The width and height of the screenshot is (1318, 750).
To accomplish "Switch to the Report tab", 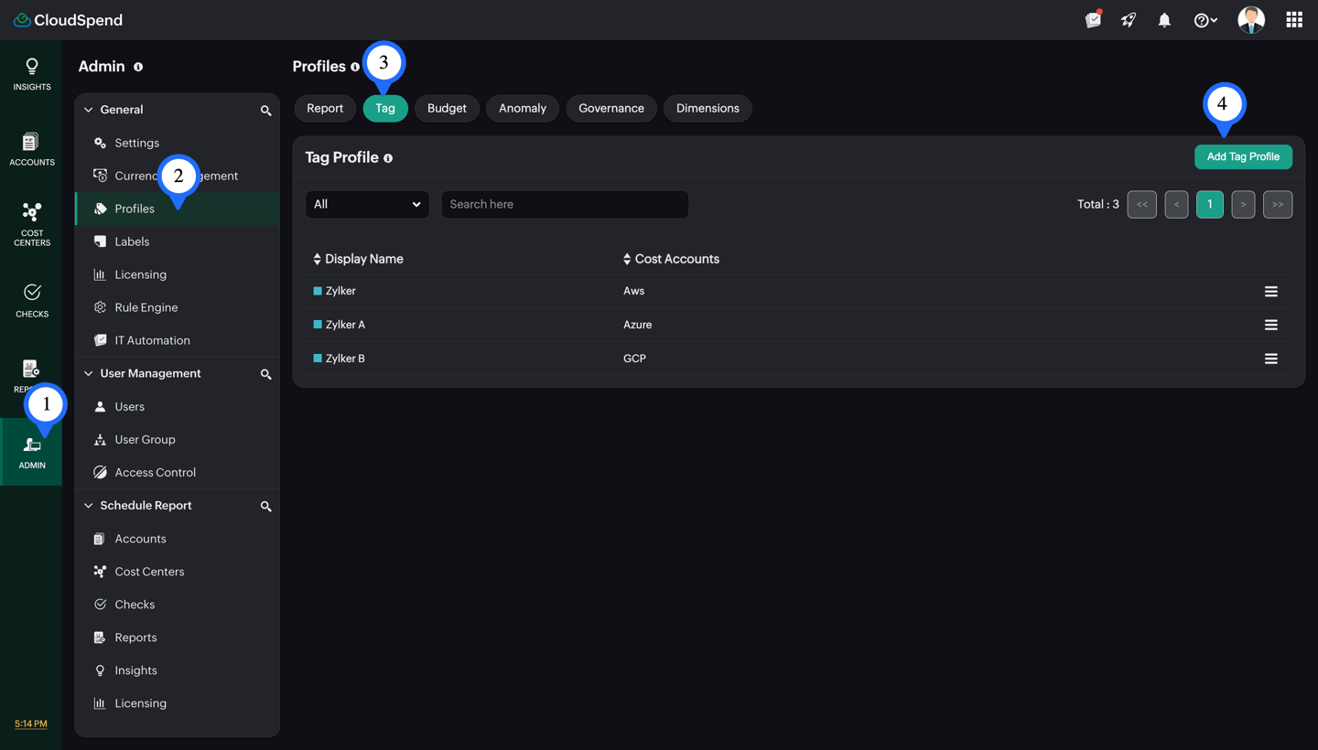I will 325,108.
